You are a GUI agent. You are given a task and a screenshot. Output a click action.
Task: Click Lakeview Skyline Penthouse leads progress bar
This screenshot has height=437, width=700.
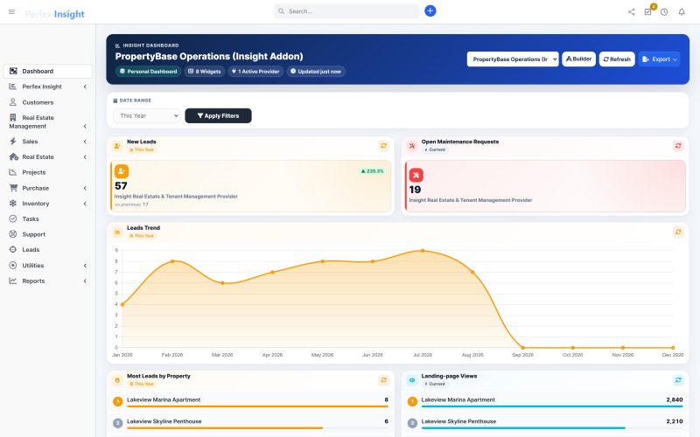257,428
